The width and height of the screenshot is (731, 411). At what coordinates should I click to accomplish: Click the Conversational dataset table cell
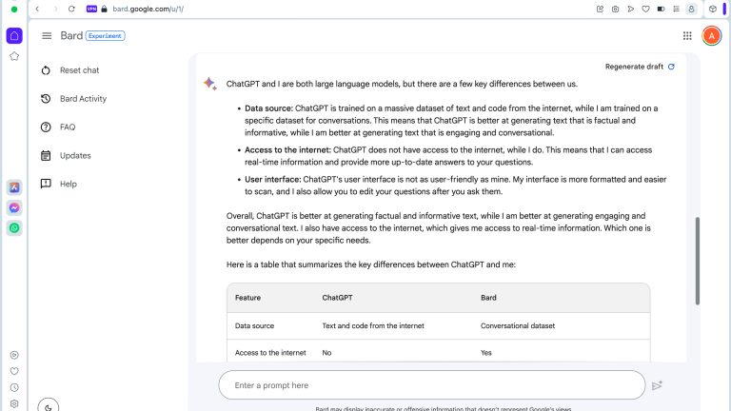(x=518, y=325)
